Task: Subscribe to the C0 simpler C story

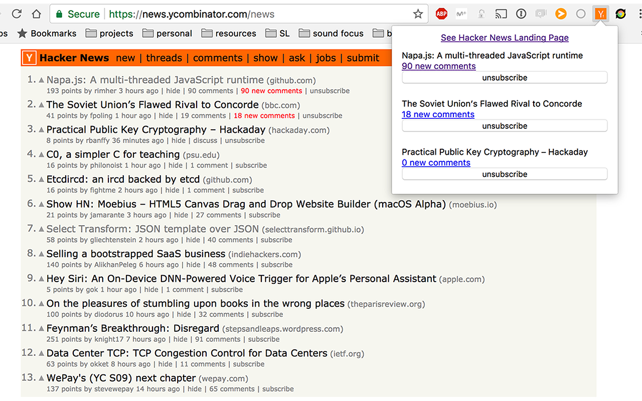Action: point(251,165)
